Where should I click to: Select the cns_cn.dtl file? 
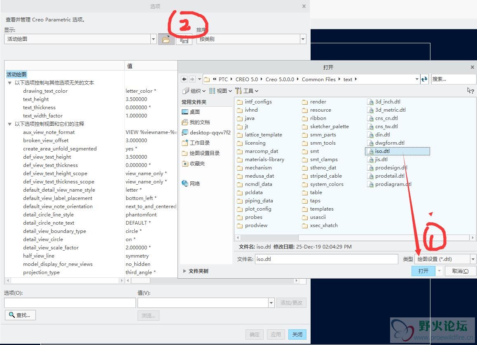tap(383, 118)
